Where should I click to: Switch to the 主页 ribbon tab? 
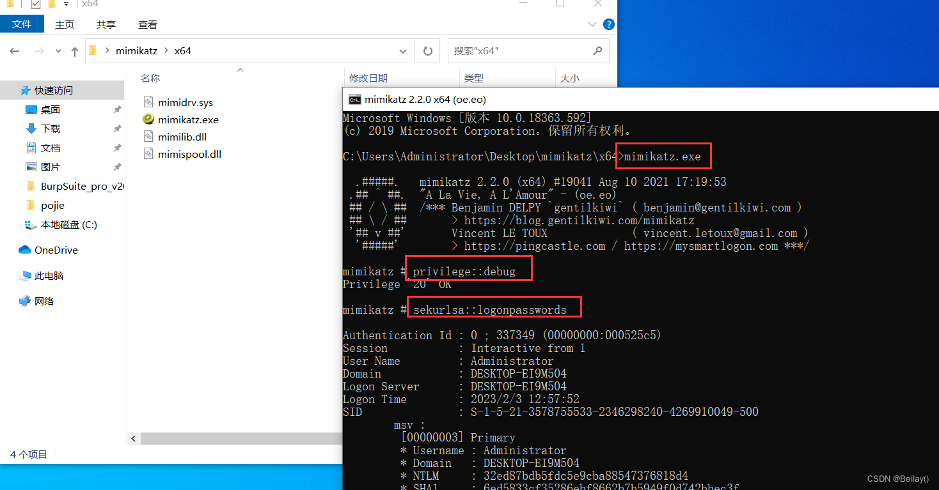coord(65,24)
